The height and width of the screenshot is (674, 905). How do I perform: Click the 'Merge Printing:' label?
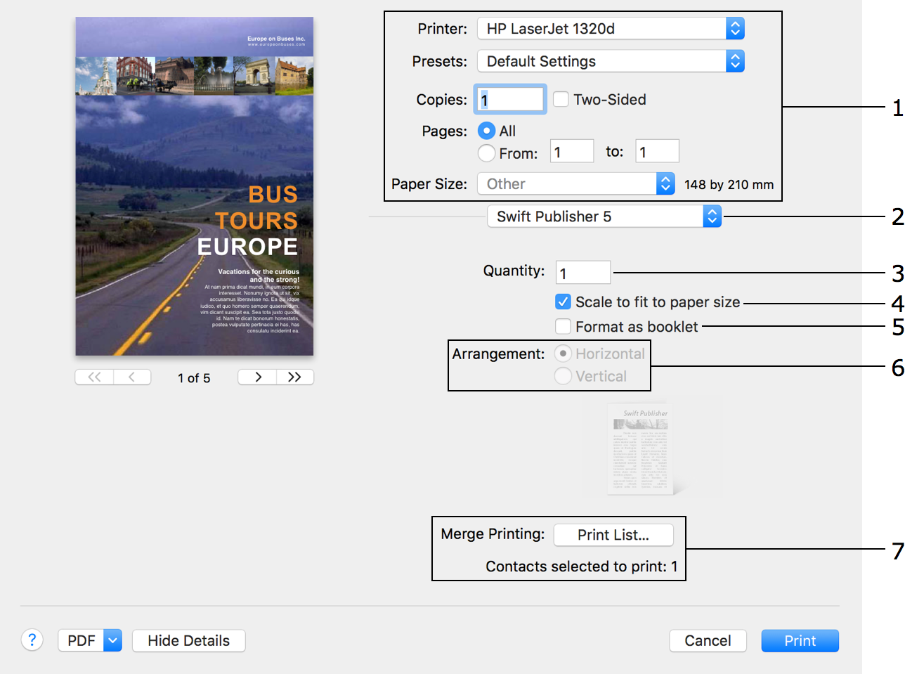tap(493, 534)
